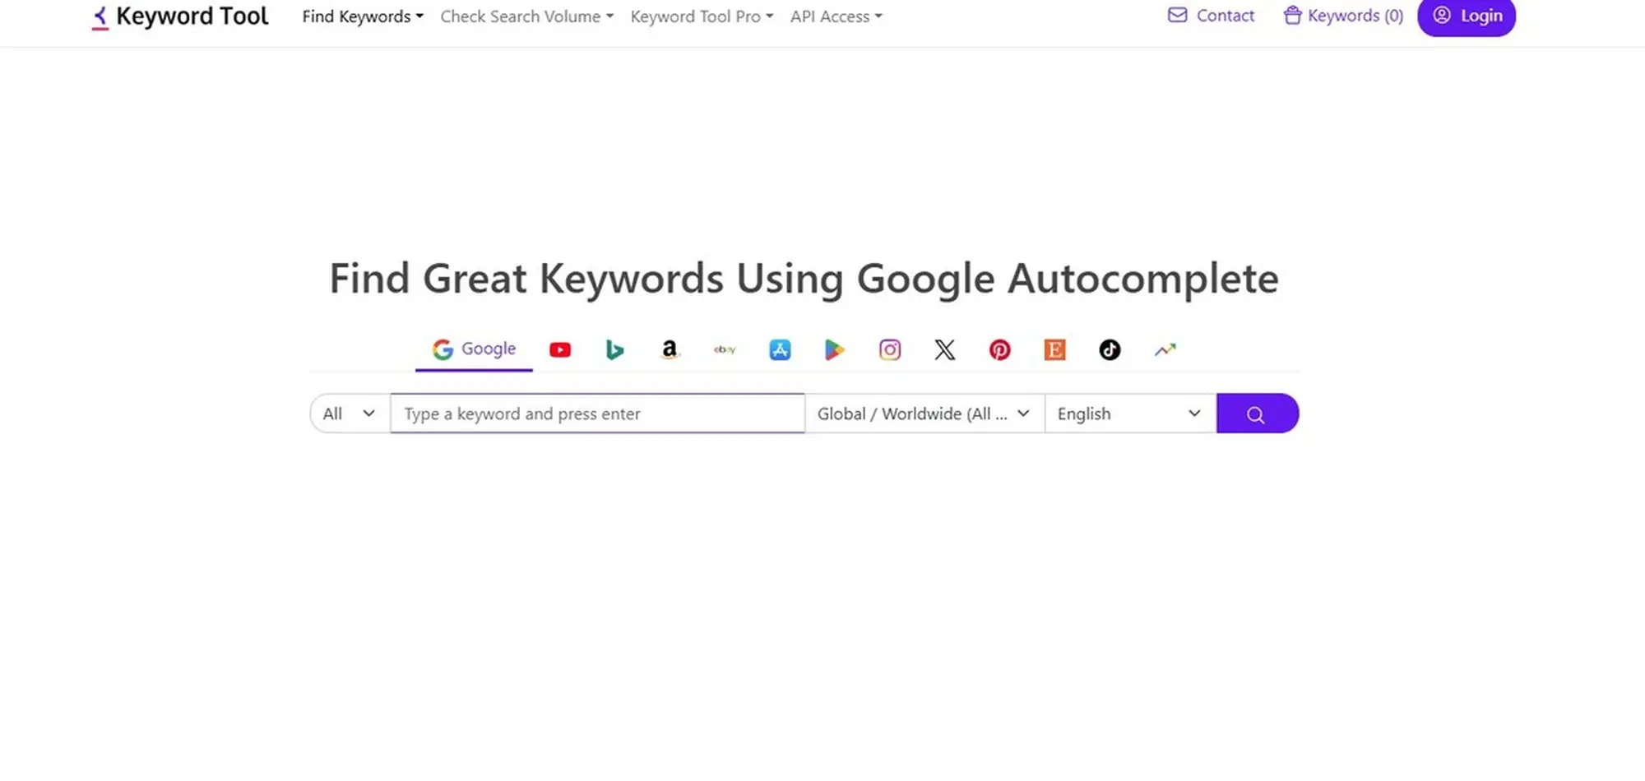The width and height of the screenshot is (1645, 781).
Task: Open the TikTok keyword tab
Action: [x=1110, y=350]
